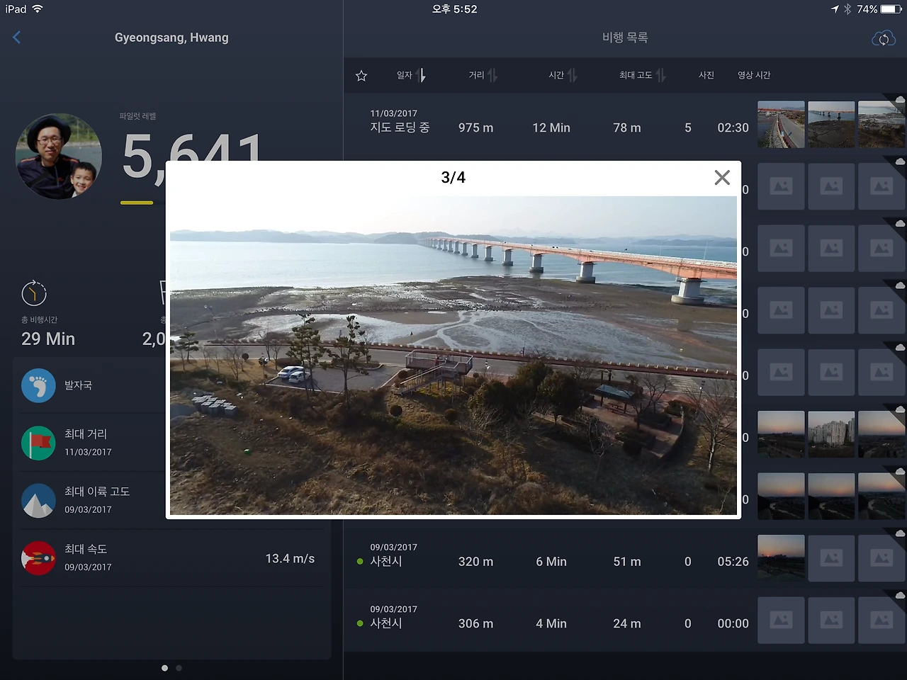Open the pilot profile avatar photo
Viewport: 907px width, 680px height.
pyautogui.click(x=59, y=156)
